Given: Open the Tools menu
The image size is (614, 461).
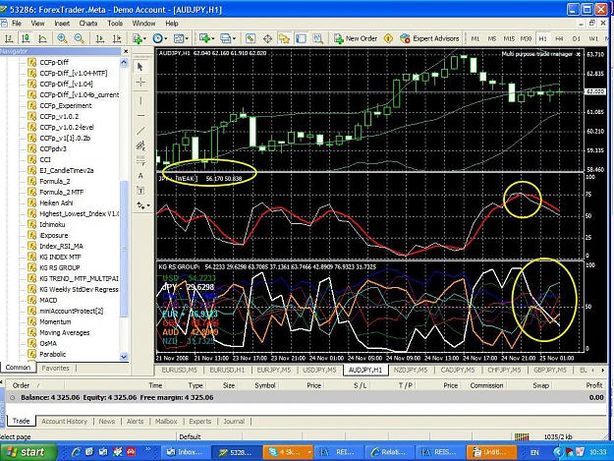Looking at the screenshot, I should point(115,24).
